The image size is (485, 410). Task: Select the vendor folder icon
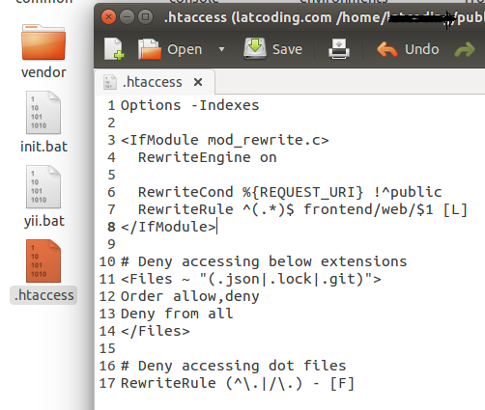(43, 42)
